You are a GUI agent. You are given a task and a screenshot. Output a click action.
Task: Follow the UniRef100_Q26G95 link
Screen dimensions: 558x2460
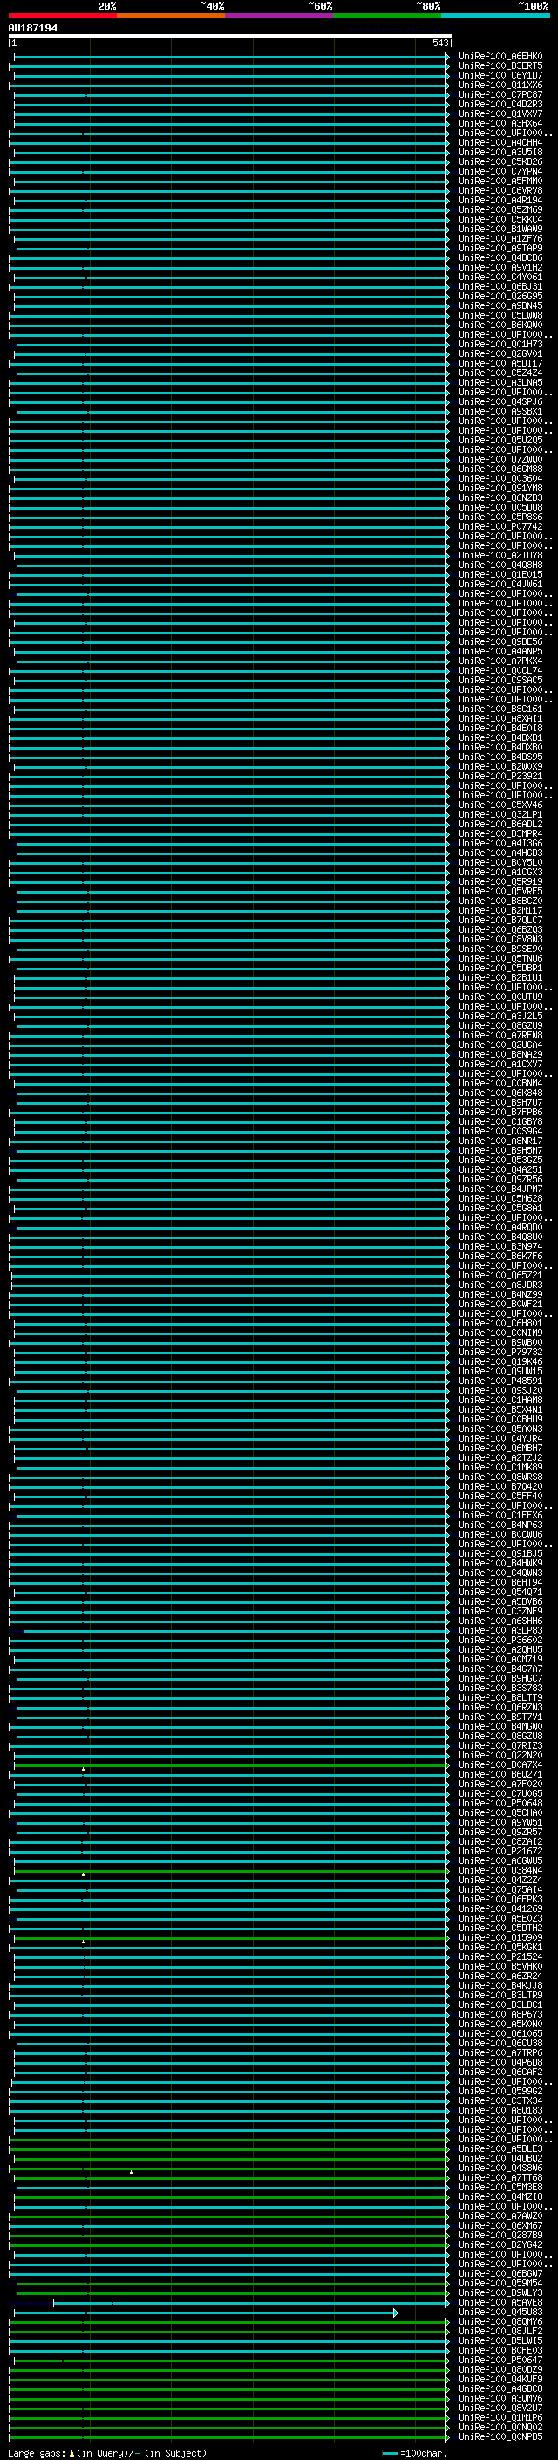pos(500,296)
